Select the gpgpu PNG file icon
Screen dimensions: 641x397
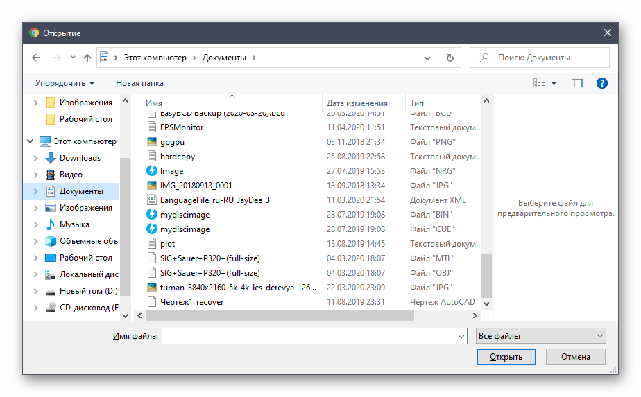pos(153,142)
